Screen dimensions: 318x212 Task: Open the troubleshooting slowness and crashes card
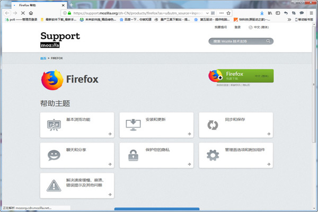(77, 185)
